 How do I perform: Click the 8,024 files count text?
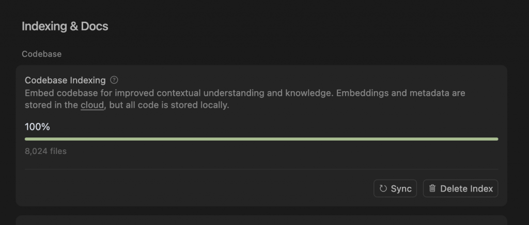(46, 151)
